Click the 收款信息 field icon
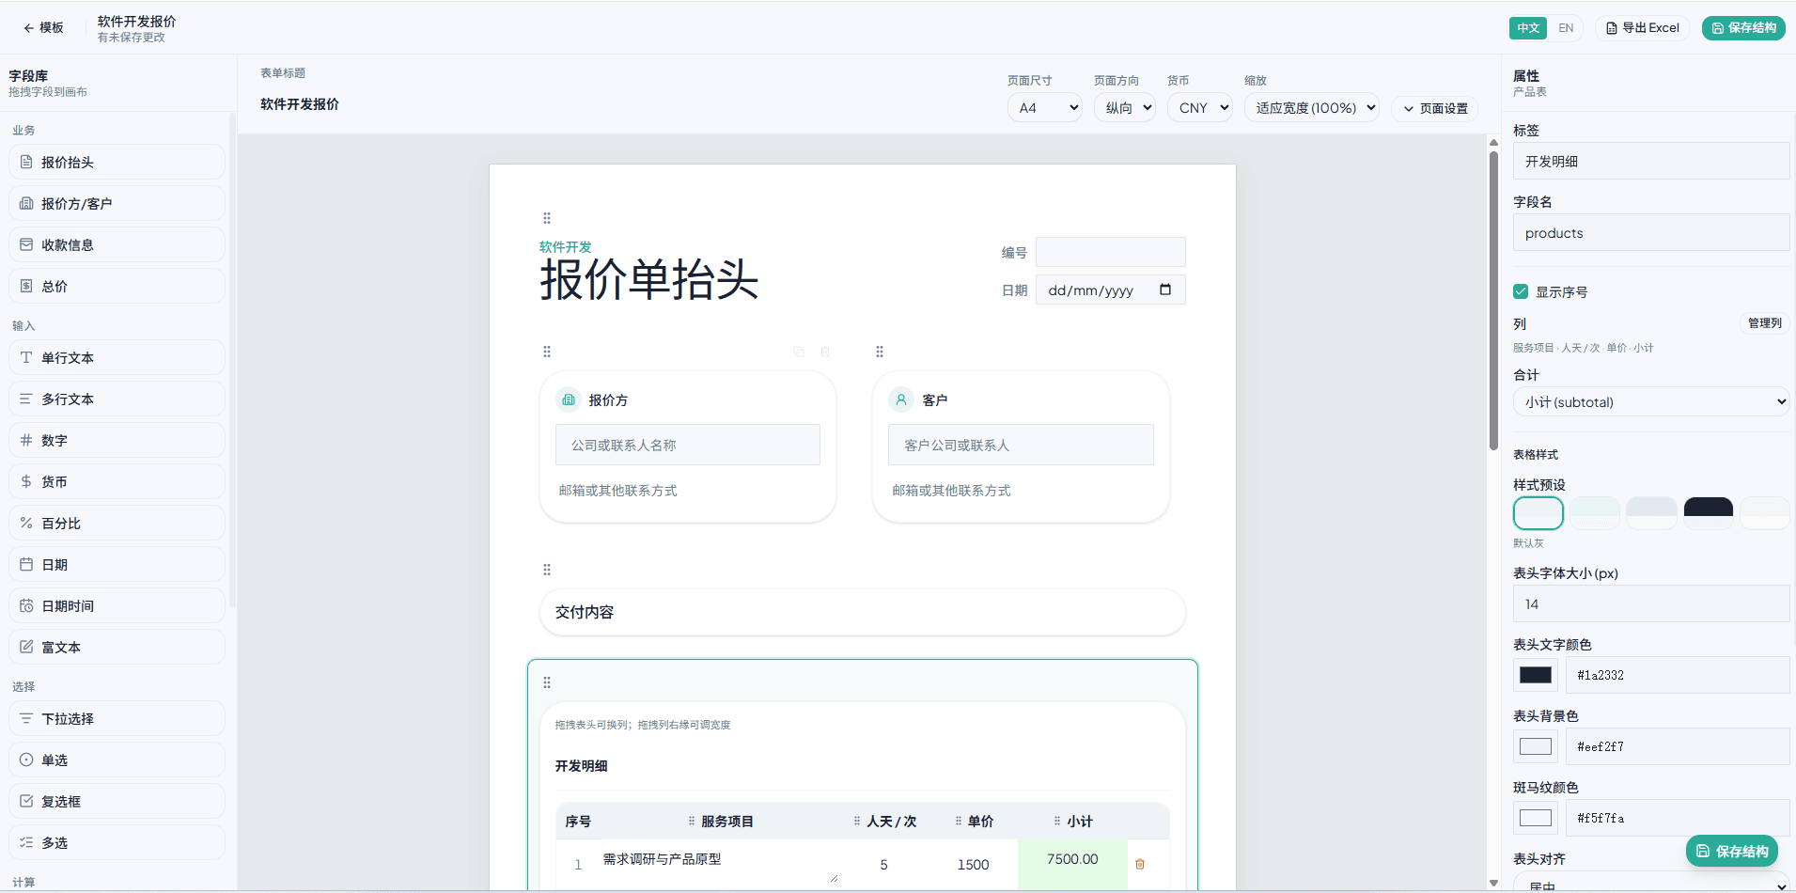 [26, 244]
